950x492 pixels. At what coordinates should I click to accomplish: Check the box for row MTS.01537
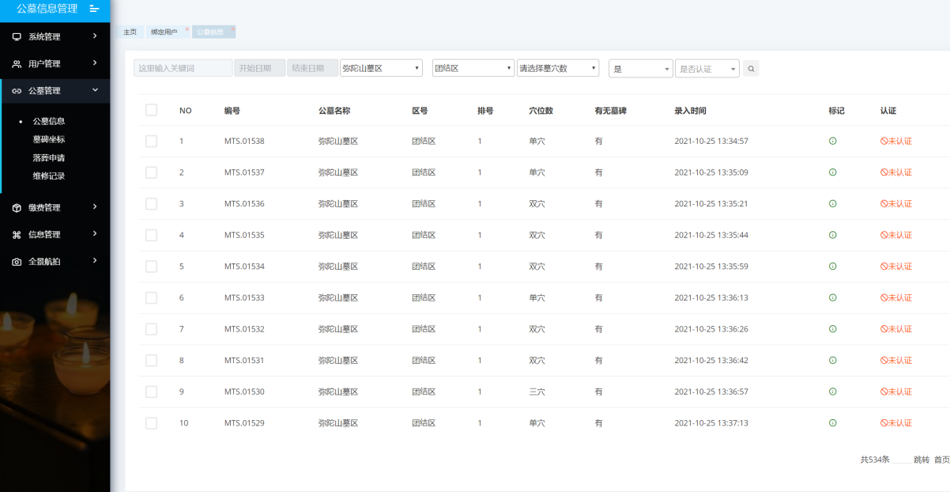[x=151, y=172]
